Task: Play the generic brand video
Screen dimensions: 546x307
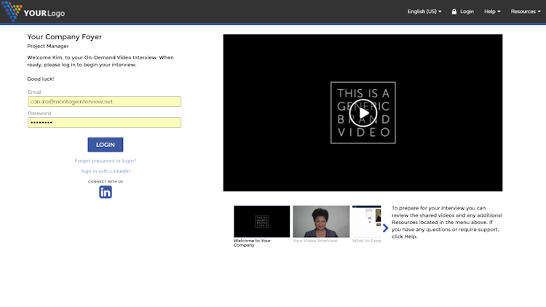Action: [363, 113]
